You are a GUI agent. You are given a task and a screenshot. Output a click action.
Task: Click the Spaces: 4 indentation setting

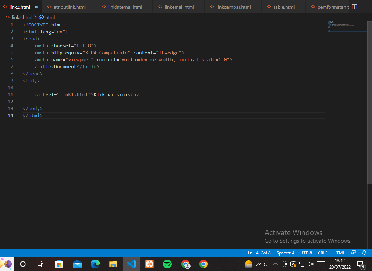pos(285,253)
